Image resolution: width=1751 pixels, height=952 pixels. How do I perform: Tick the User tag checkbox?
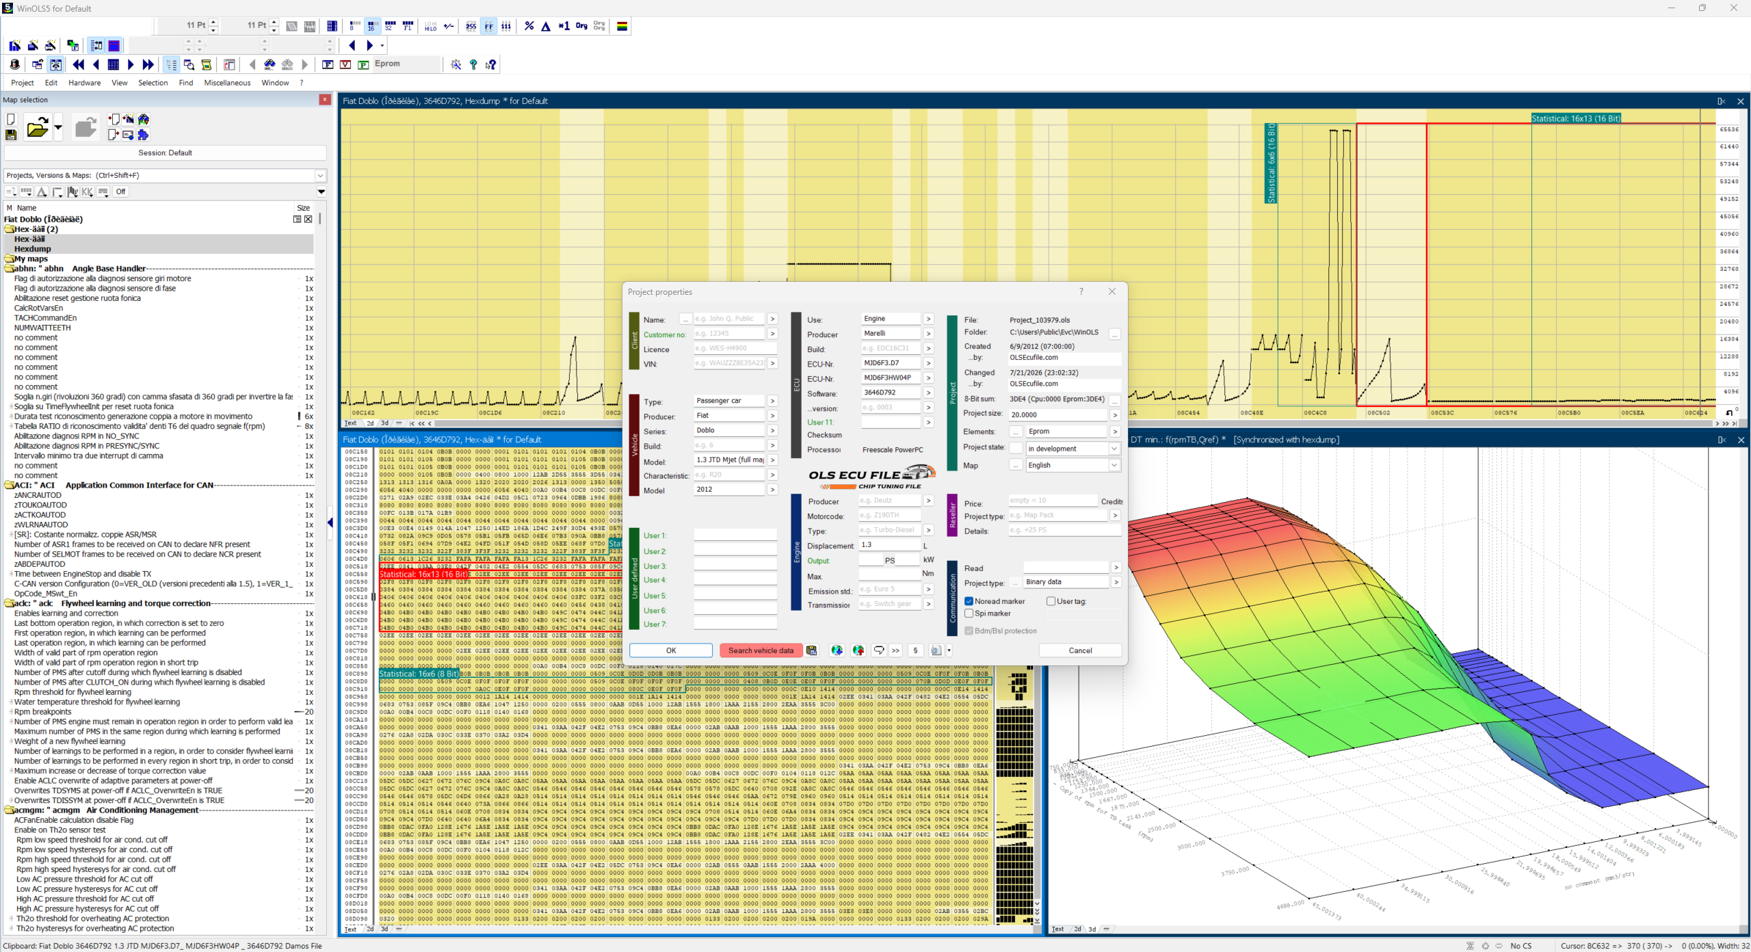click(1051, 601)
